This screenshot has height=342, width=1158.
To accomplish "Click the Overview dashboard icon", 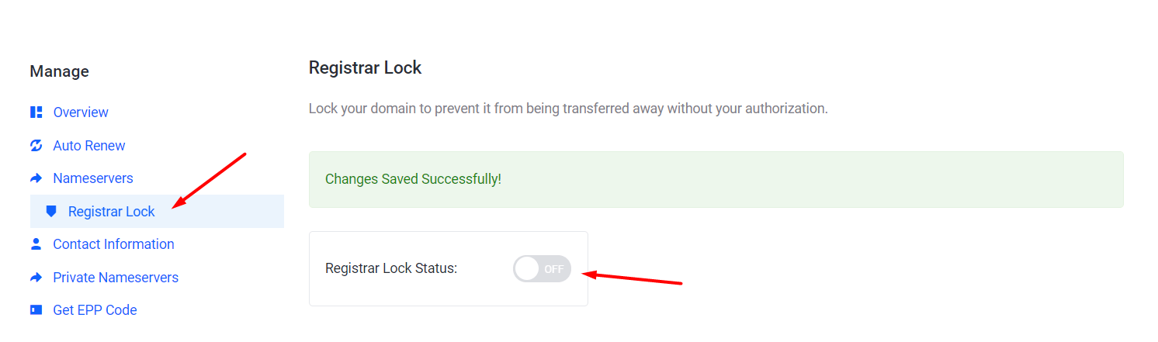I will (x=36, y=112).
